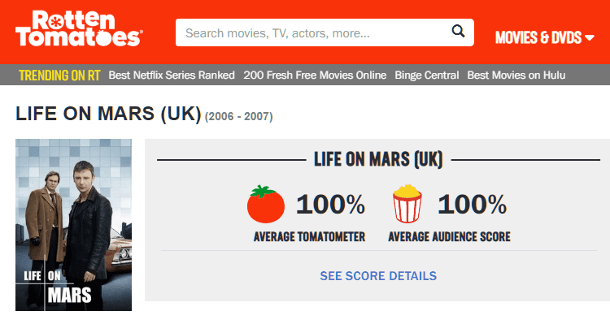Open Best Movies on Hulu link

[x=516, y=75]
